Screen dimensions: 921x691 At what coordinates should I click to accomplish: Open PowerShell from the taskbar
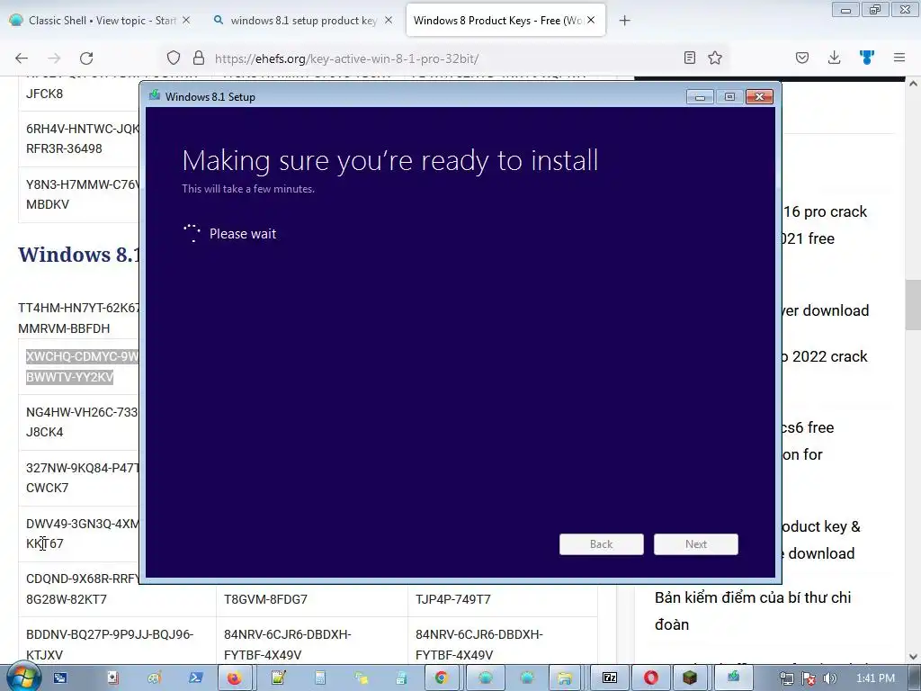click(195, 678)
